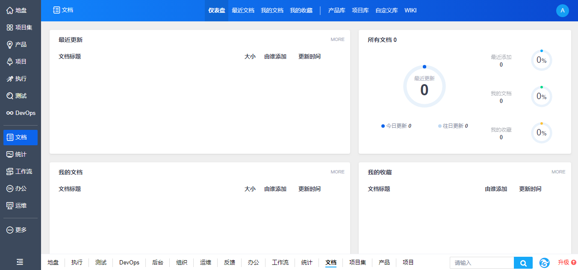578x270 pixels.
Task: Open 项目 in the bottom bar
Action: [408, 262]
